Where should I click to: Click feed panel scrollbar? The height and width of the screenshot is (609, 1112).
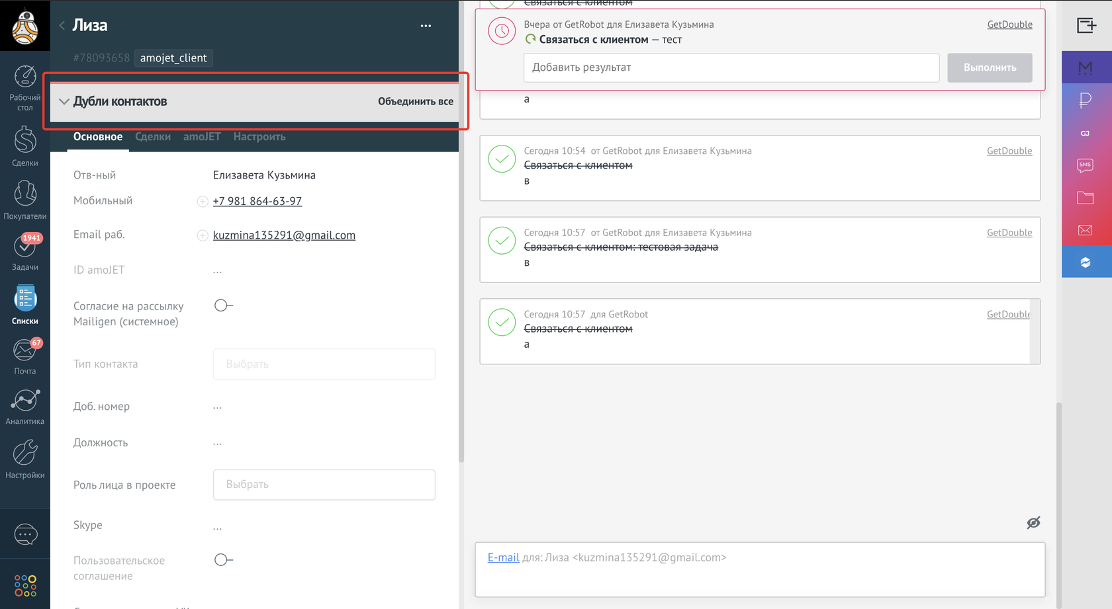(x=1059, y=505)
